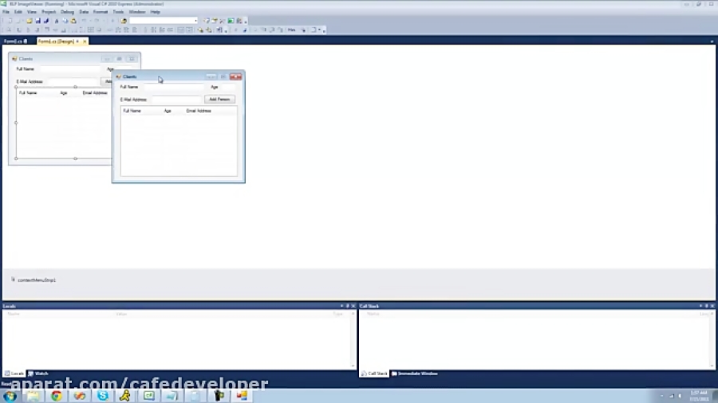Image resolution: width=718 pixels, height=403 pixels.
Task: Click the Open File toolbar icon
Action: tap(30, 21)
